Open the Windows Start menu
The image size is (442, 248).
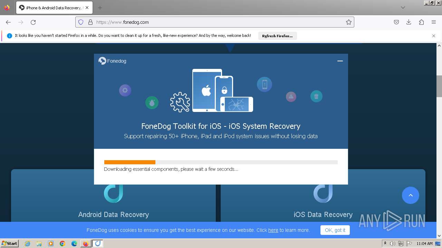pos(9,243)
